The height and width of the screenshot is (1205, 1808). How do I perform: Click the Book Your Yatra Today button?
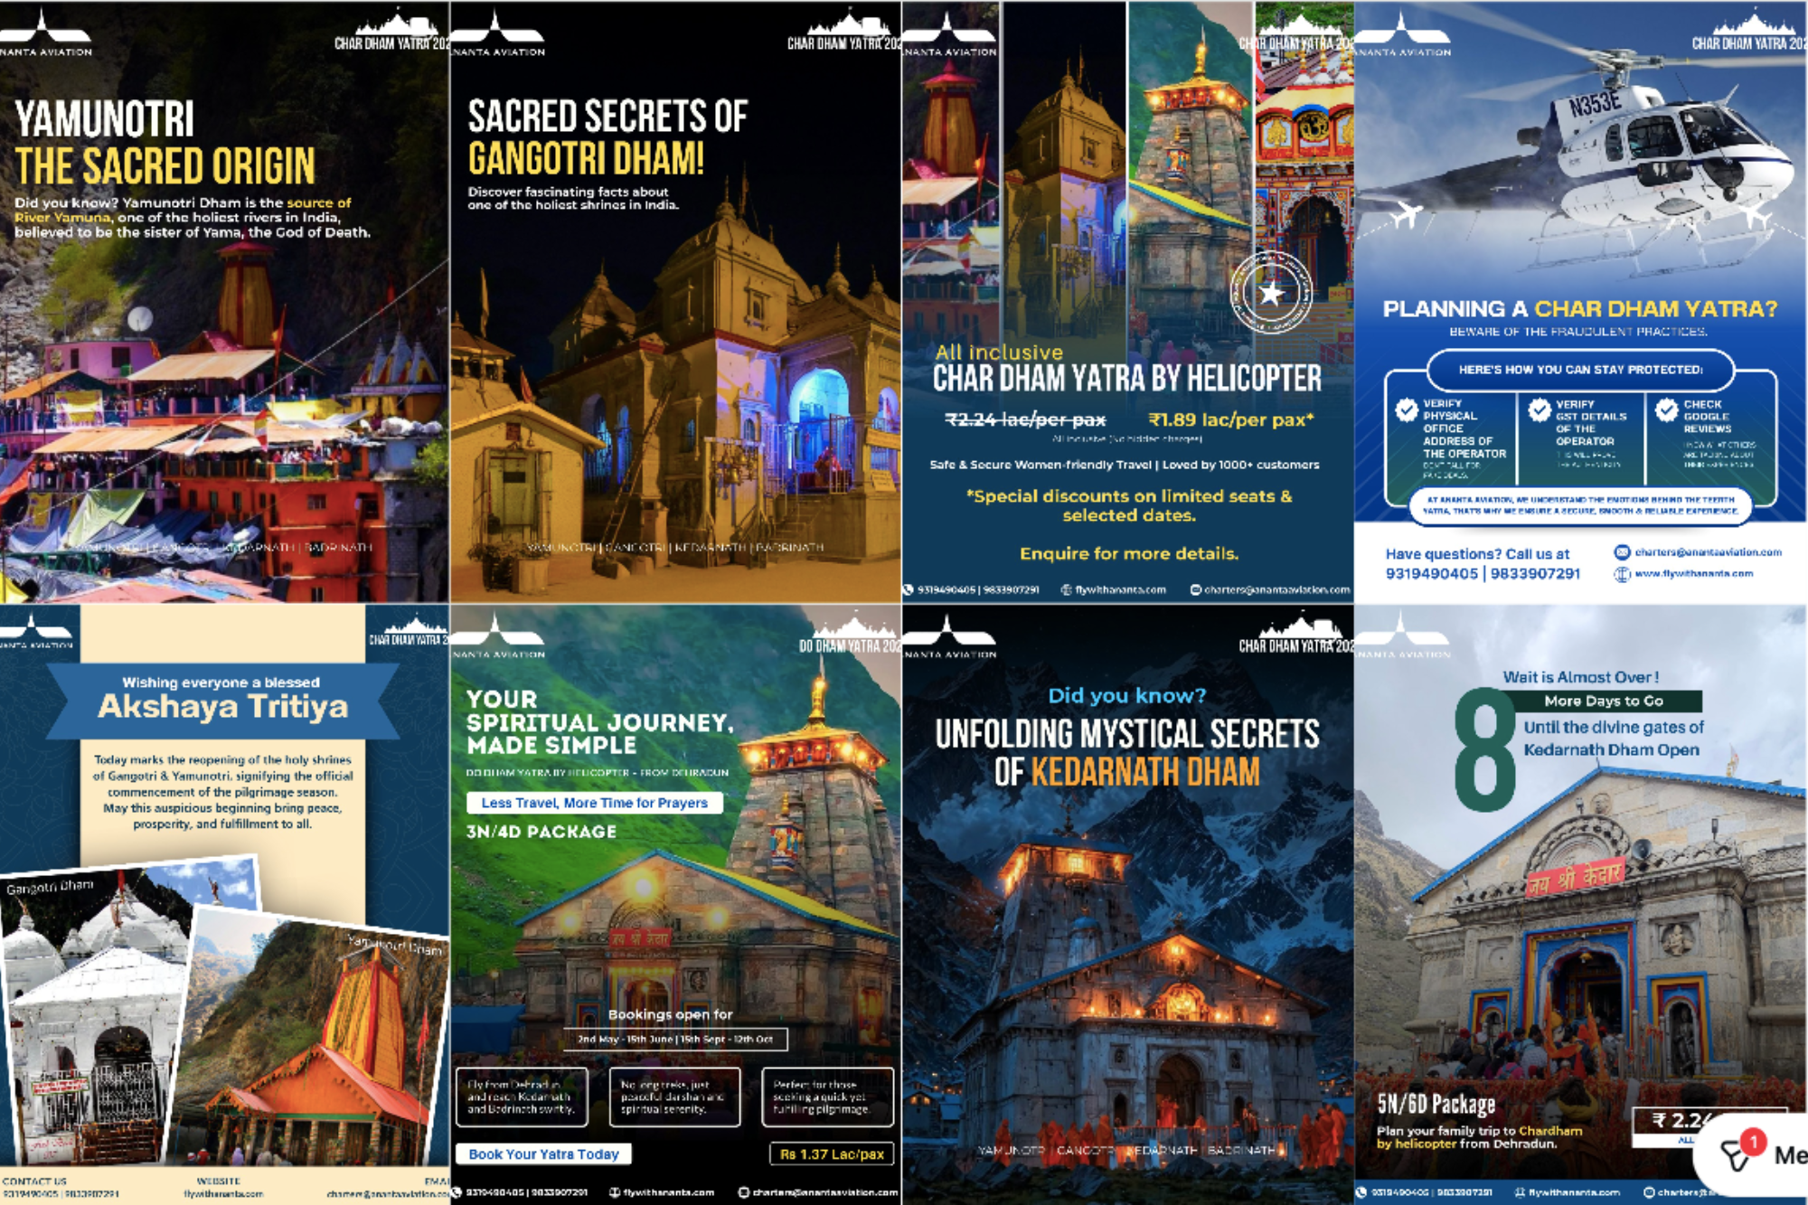[543, 1154]
